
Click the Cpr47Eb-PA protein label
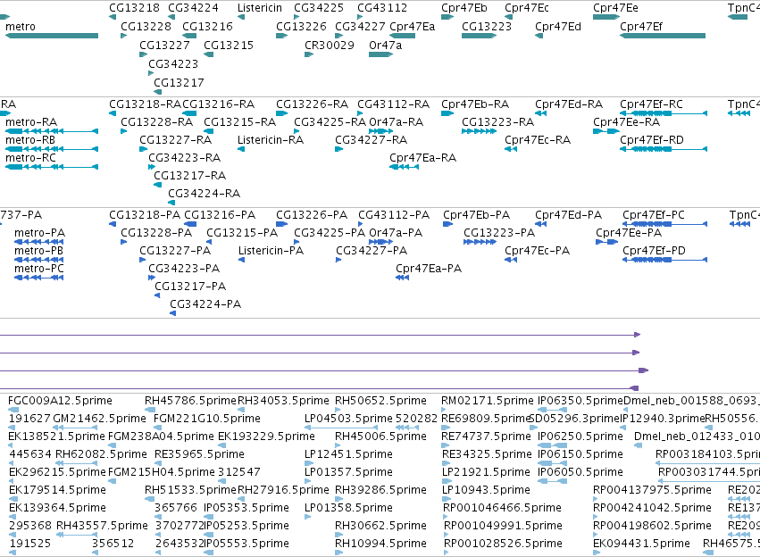pos(477,215)
